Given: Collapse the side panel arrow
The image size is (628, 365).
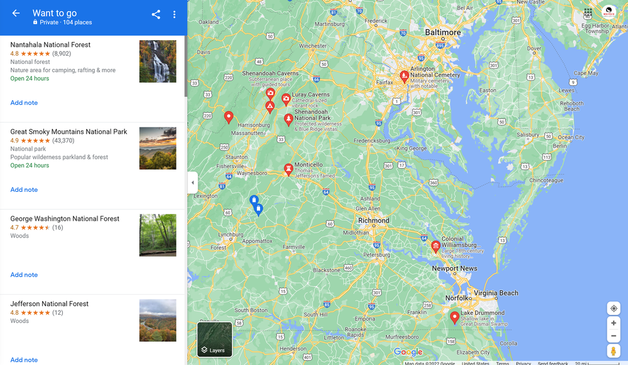Looking at the screenshot, I should click(193, 182).
